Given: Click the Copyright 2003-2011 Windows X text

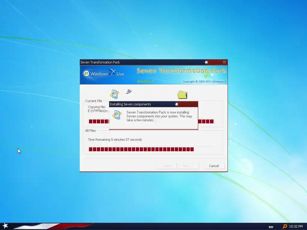Looking at the screenshot, I should click(x=204, y=81).
